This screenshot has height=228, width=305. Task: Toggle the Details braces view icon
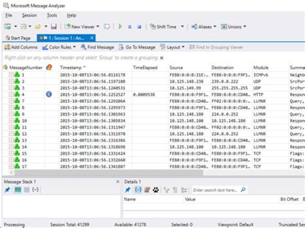[138, 190]
